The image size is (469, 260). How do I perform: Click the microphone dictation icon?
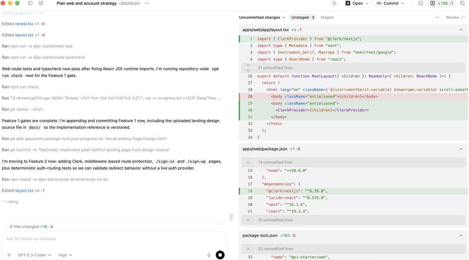(x=209, y=255)
